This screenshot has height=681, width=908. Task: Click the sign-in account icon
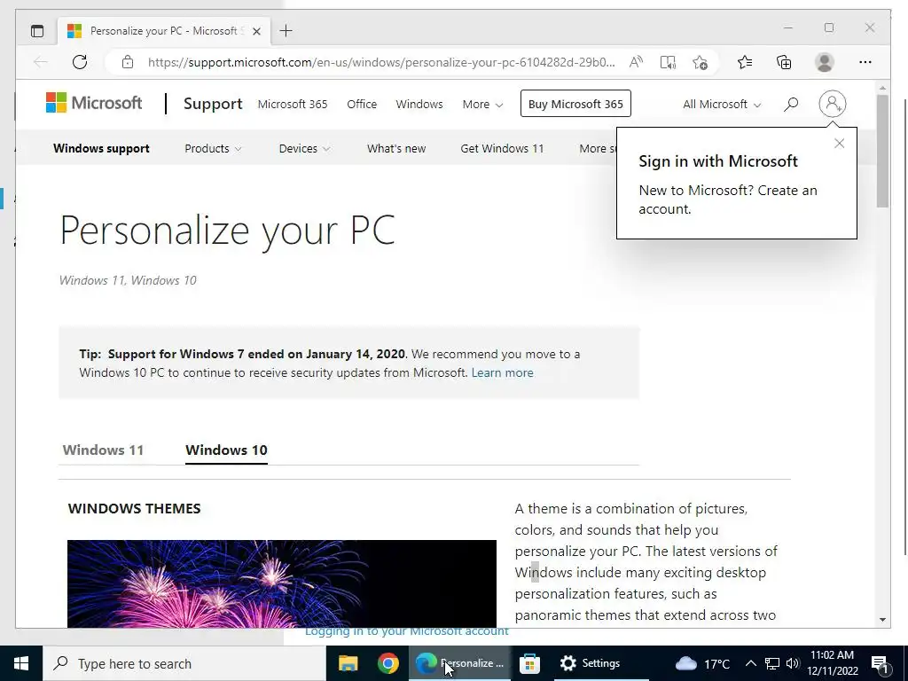[832, 105]
